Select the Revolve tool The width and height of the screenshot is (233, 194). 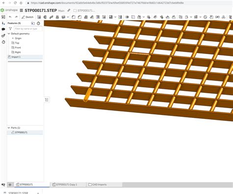pyautogui.click(x=45, y=17)
